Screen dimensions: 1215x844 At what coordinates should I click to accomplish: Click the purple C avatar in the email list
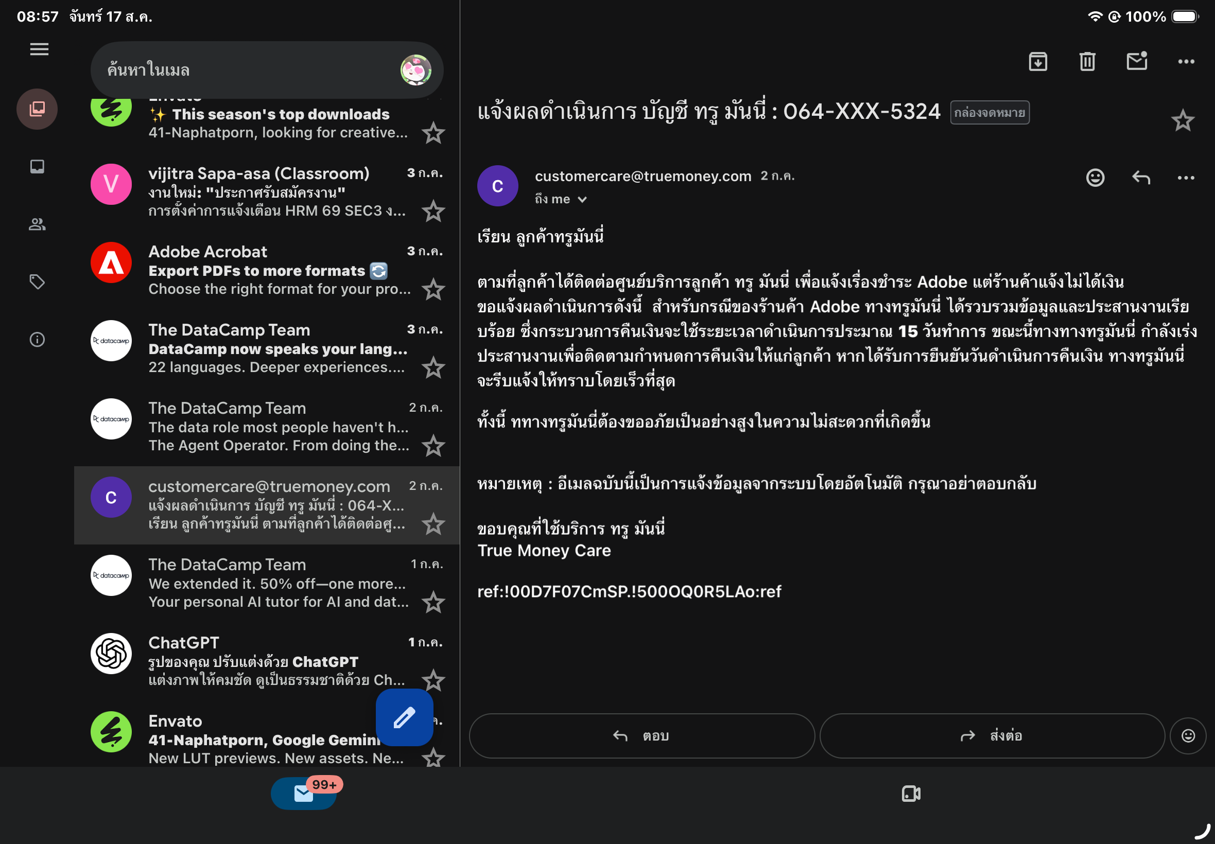111,497
